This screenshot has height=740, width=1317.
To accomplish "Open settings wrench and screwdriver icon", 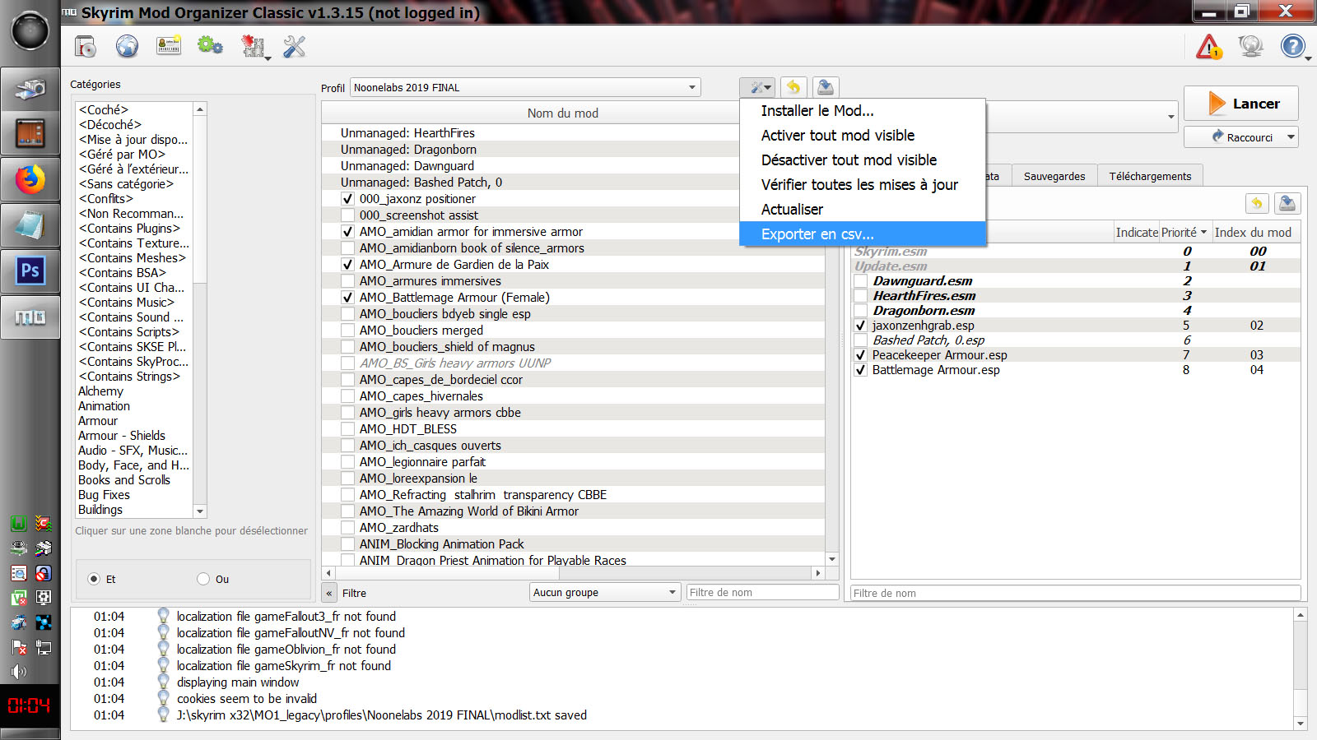I will pyautogui.click(x=294, y=47).
